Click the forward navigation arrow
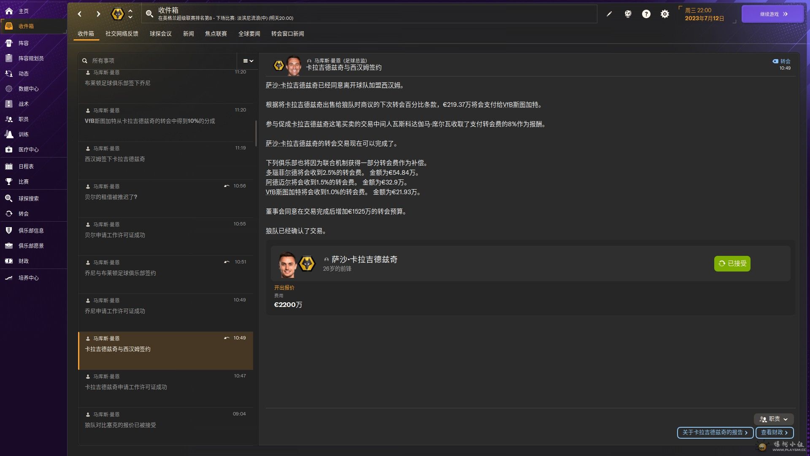810x456 pixels. tap(98, 14)
